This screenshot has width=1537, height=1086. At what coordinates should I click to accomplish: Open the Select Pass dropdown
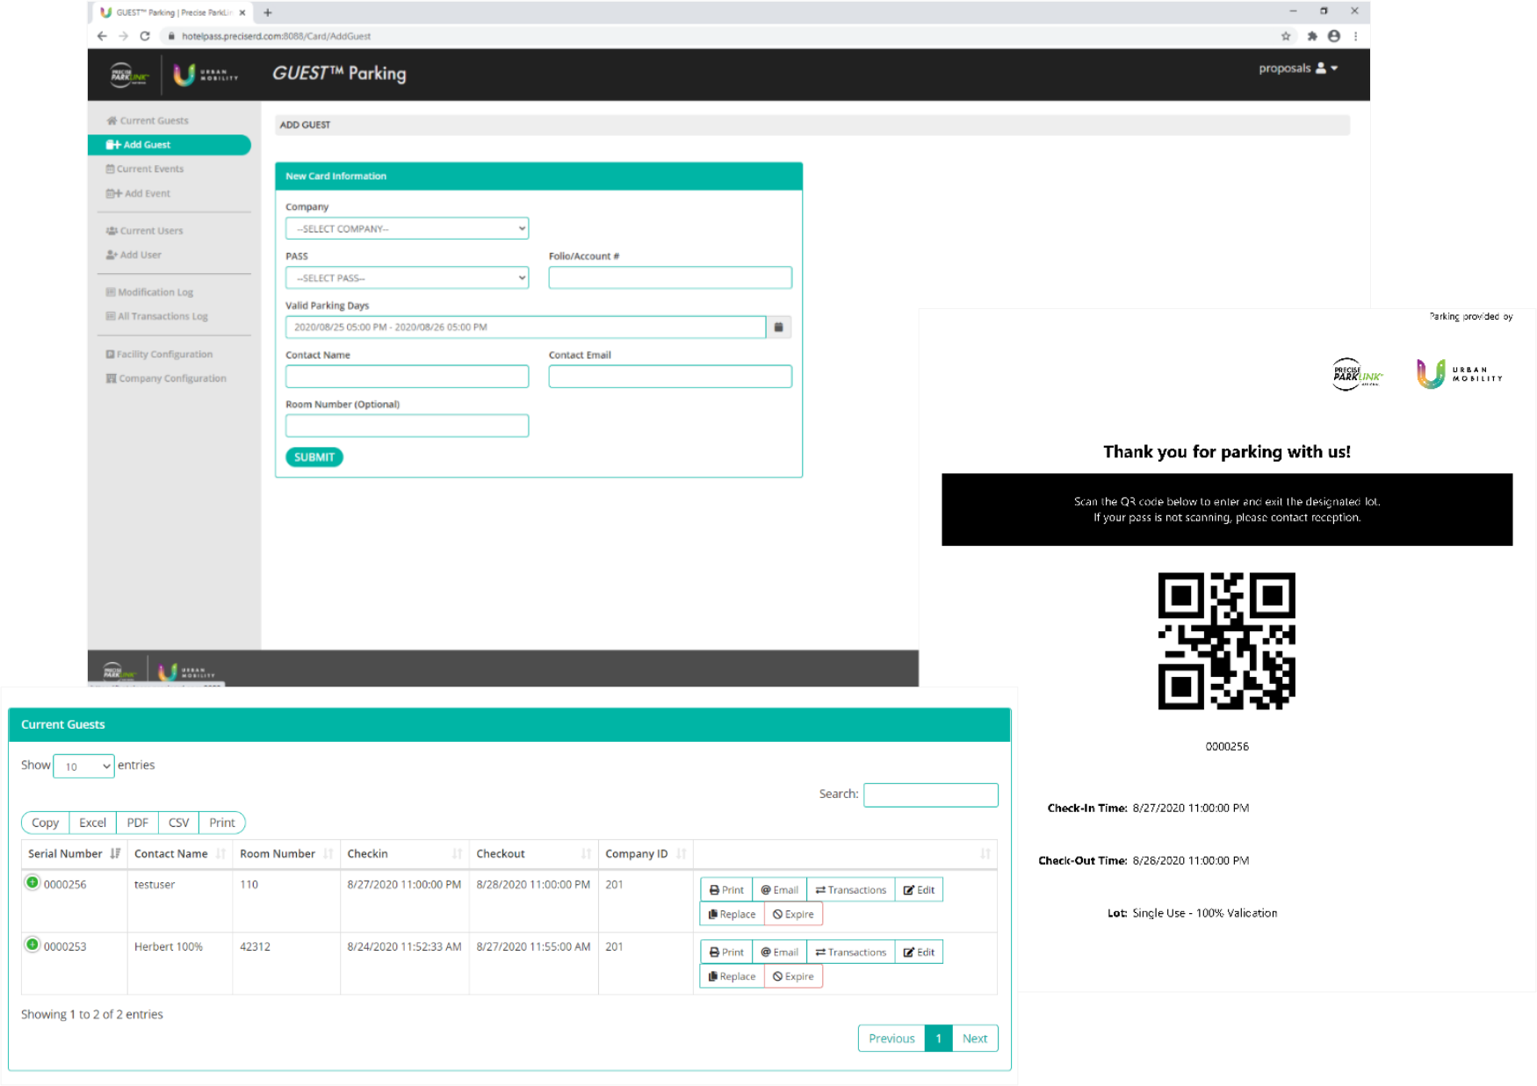tap(407, 277)
